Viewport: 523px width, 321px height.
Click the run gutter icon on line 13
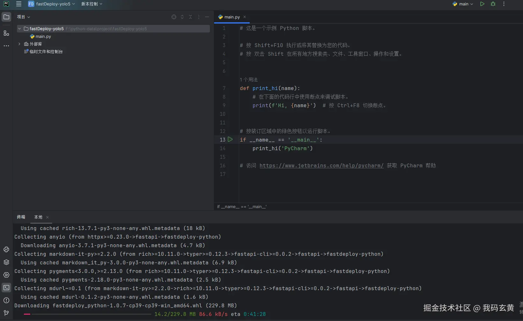[x=230, y=139]
